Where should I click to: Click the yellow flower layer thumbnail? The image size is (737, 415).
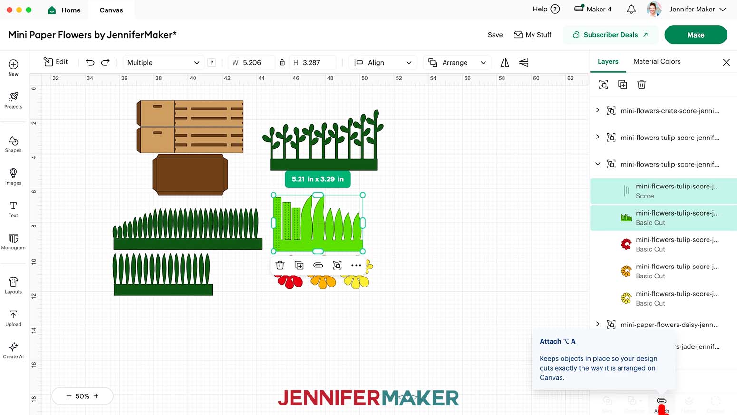pyautogui.click(x=626, y=298)
